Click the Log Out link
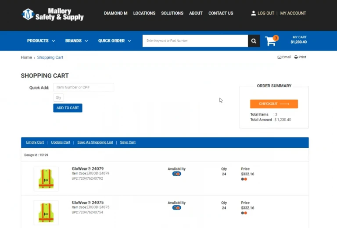Image resolution: width=337 pixels, height=228 pixels. (266, 13)
